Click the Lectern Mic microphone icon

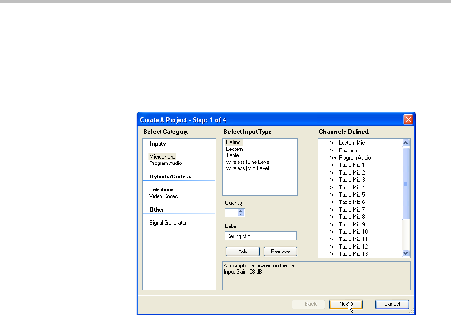[x=332, y=143]
